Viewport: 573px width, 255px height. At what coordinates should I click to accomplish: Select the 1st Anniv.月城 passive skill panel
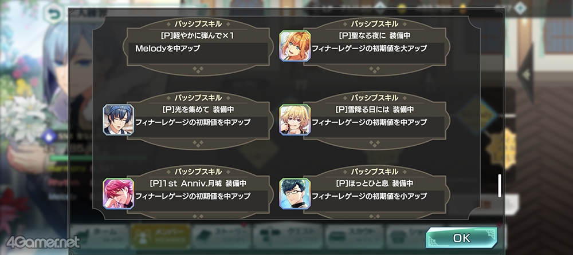198,193
